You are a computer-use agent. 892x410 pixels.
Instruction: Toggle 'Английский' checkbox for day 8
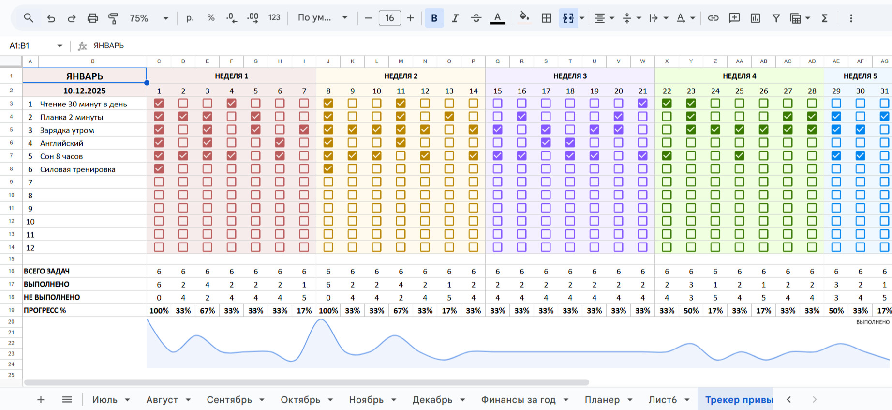tap(328, 143)
